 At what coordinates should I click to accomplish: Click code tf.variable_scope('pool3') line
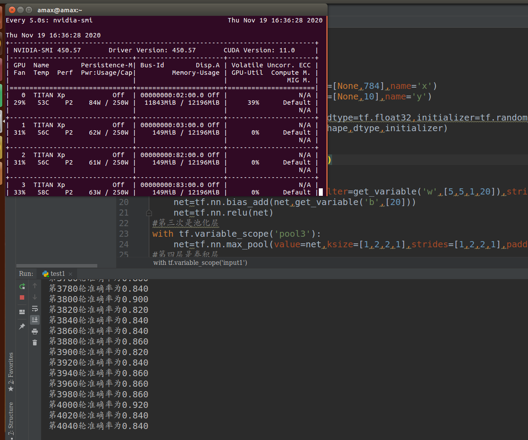click(236, 234)
